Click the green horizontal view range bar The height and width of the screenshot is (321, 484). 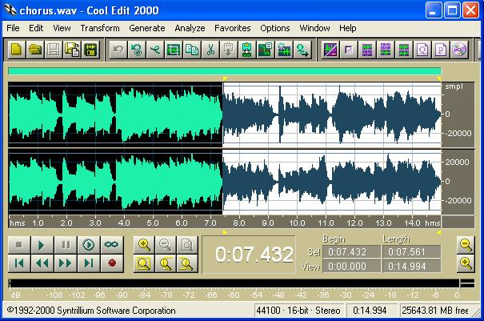tap(225, 71)
